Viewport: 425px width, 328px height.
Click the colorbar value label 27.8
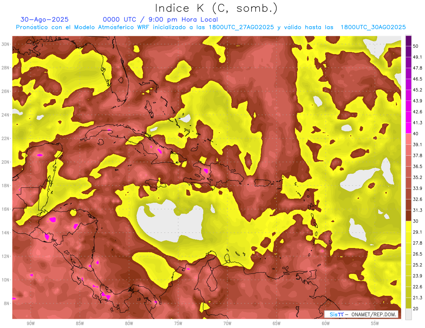[x=418, y=243]
